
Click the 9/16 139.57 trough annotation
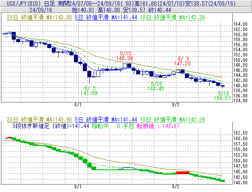(x=222, y=96)
